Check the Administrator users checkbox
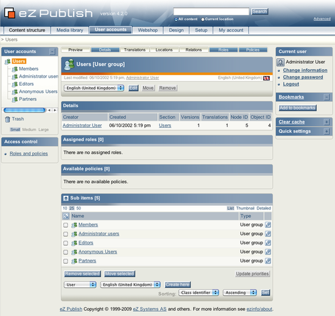The height and width of the screenshot is (316, 335). 66,234
